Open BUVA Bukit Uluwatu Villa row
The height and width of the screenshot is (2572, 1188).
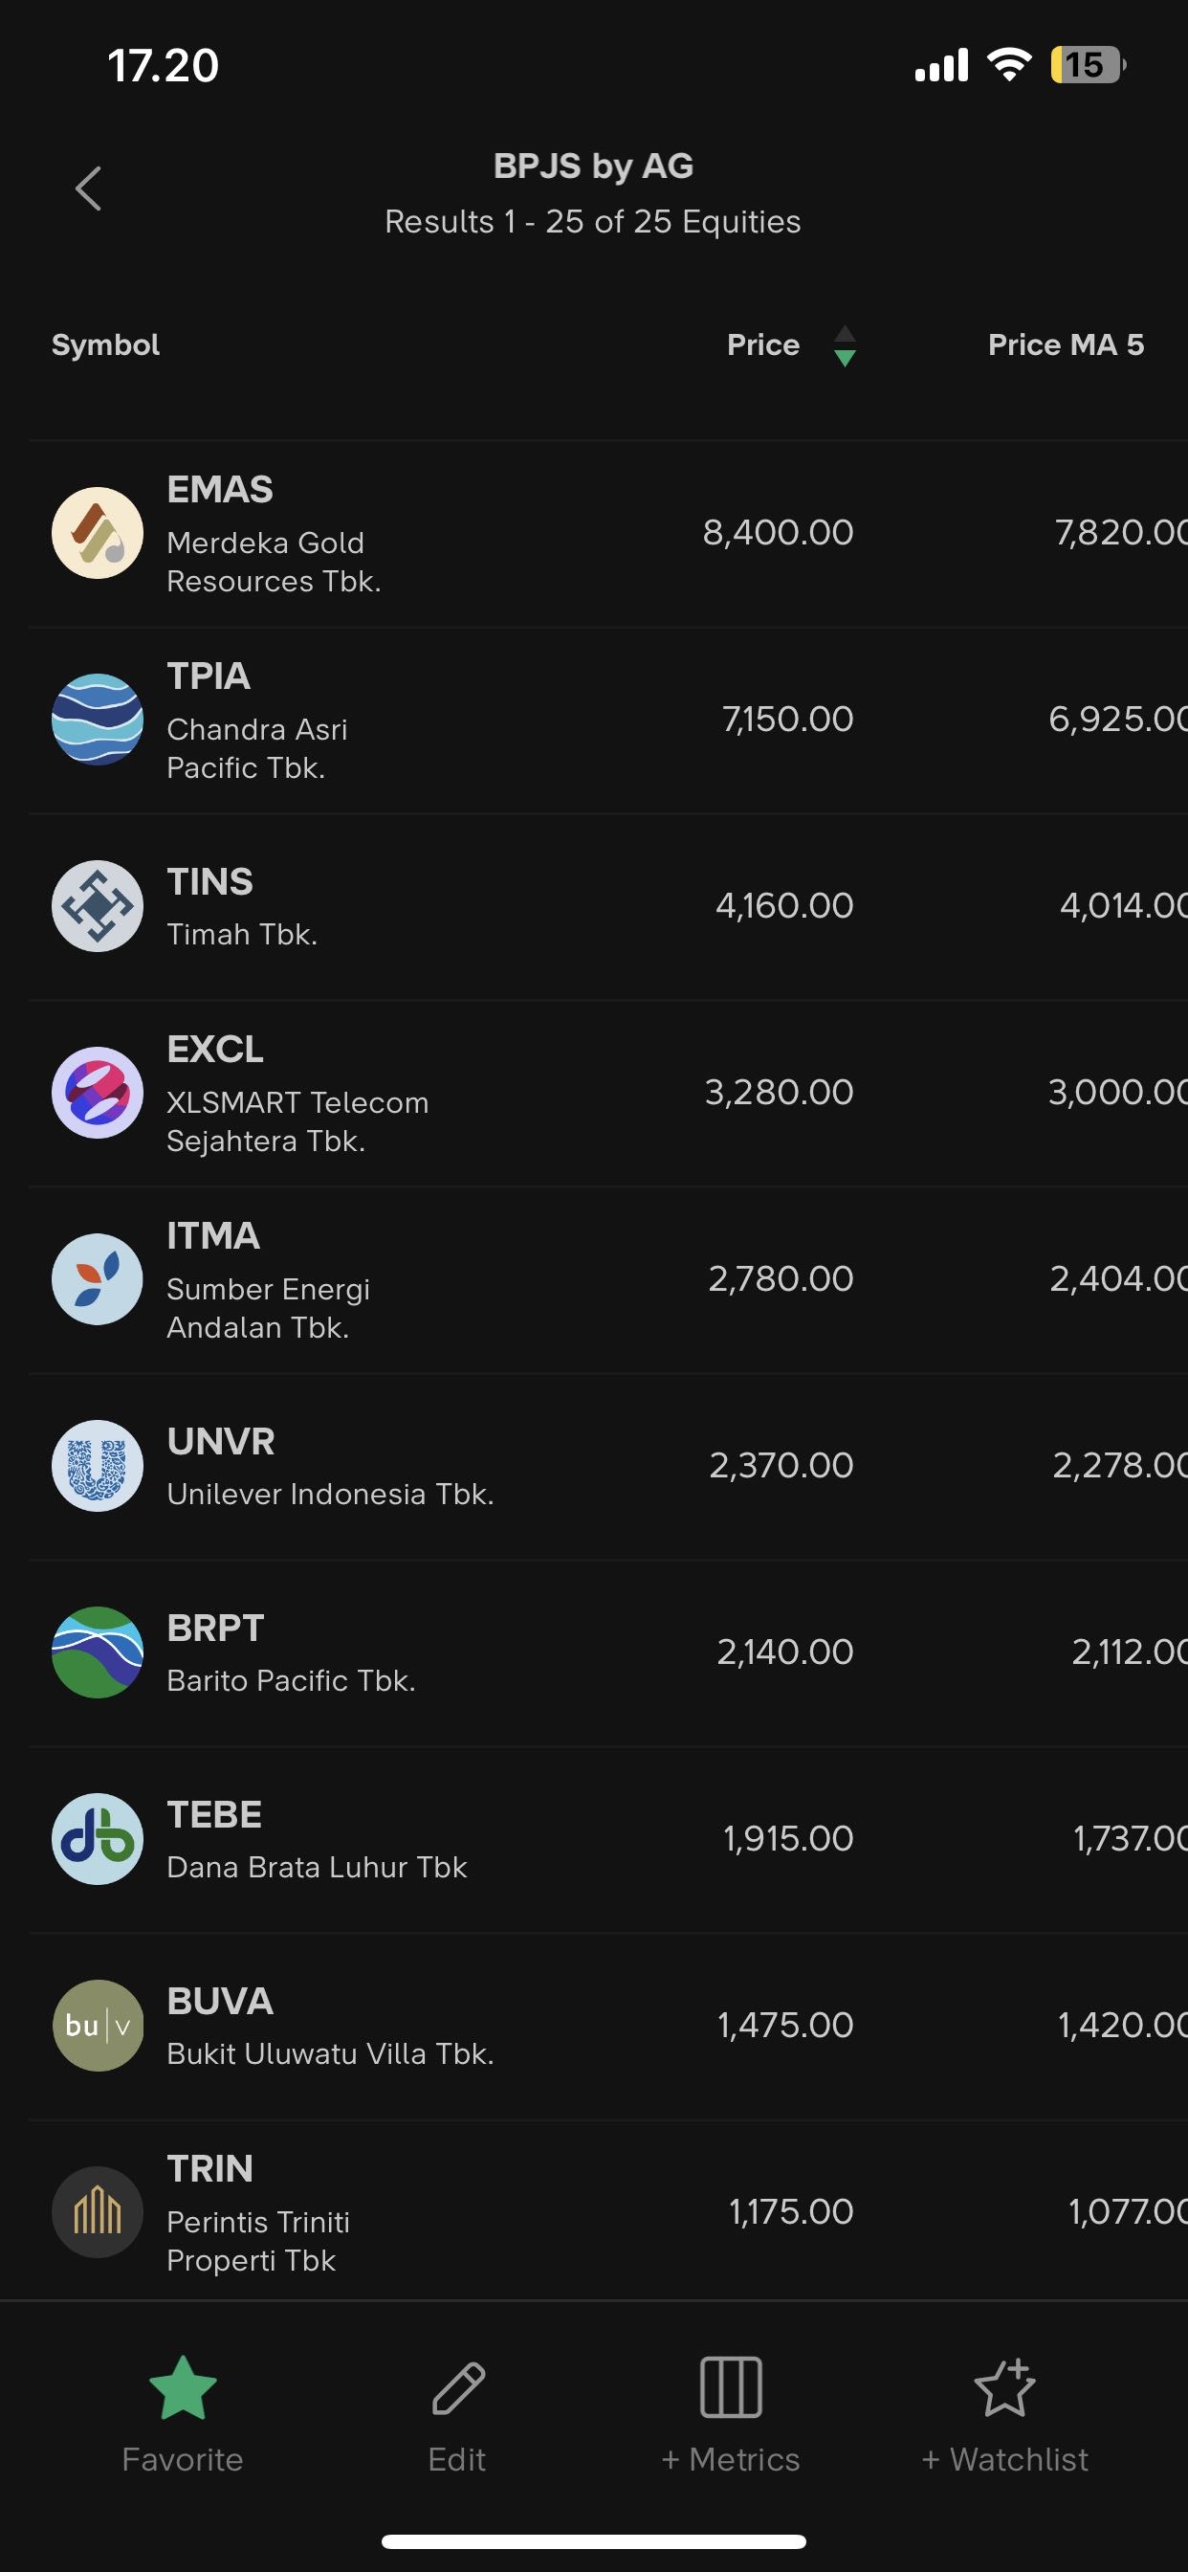499,2026
